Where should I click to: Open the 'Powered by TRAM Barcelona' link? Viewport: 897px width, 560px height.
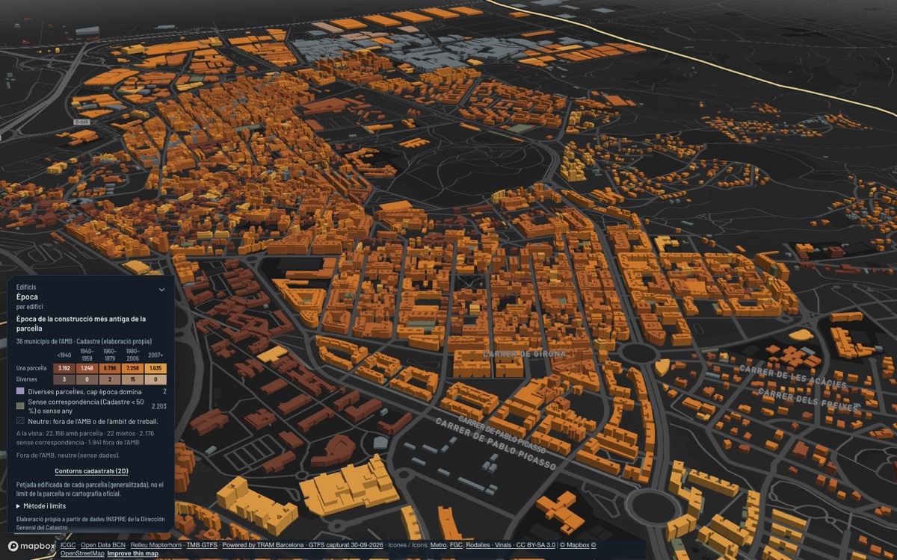[263, 545]
